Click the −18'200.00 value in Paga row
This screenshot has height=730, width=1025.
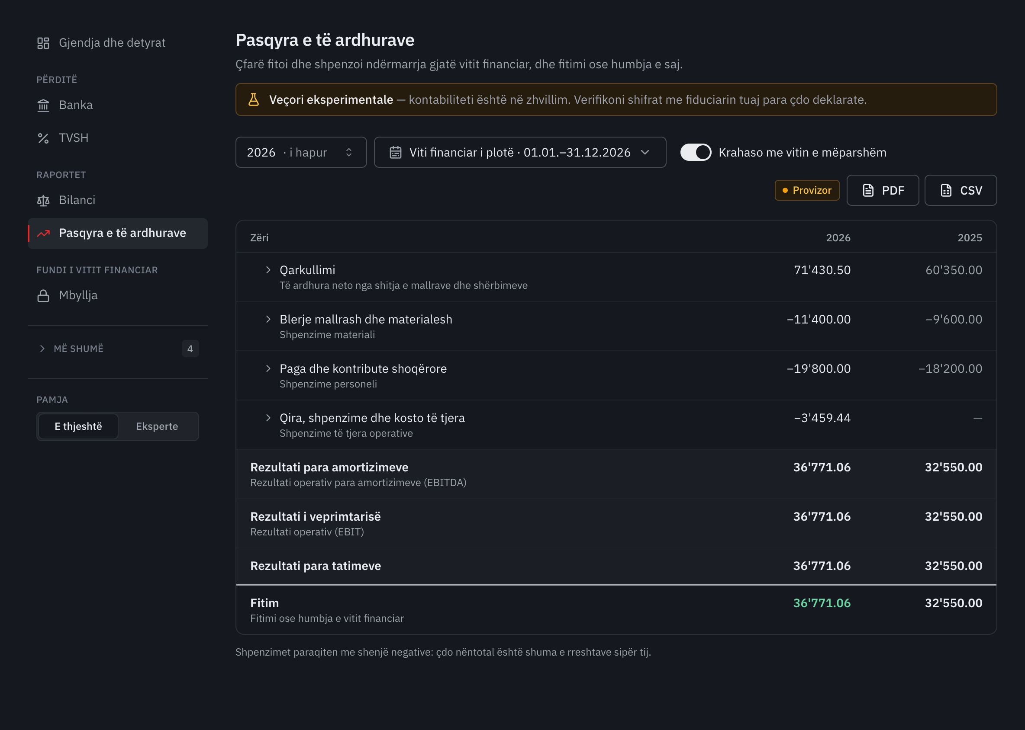tap(950, 368)
